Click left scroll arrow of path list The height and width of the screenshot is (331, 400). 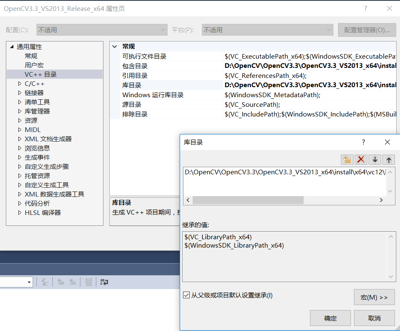click(x=188, y=200)
